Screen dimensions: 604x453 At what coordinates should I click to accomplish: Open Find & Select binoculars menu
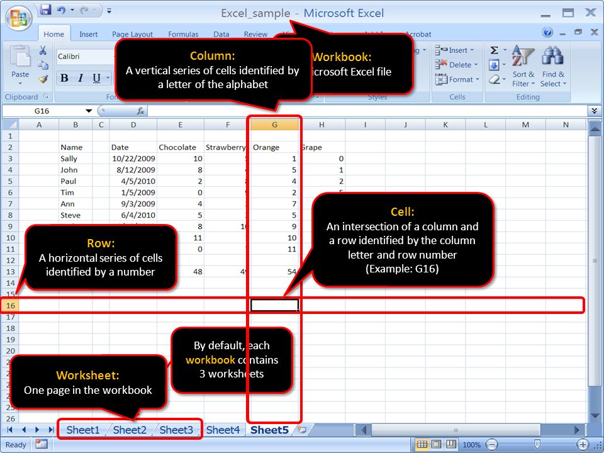[553, 66]
